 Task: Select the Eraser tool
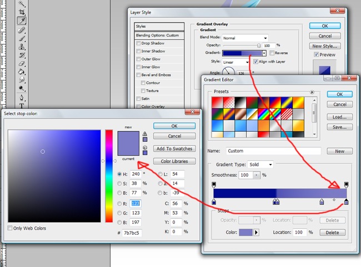[22, 63]
